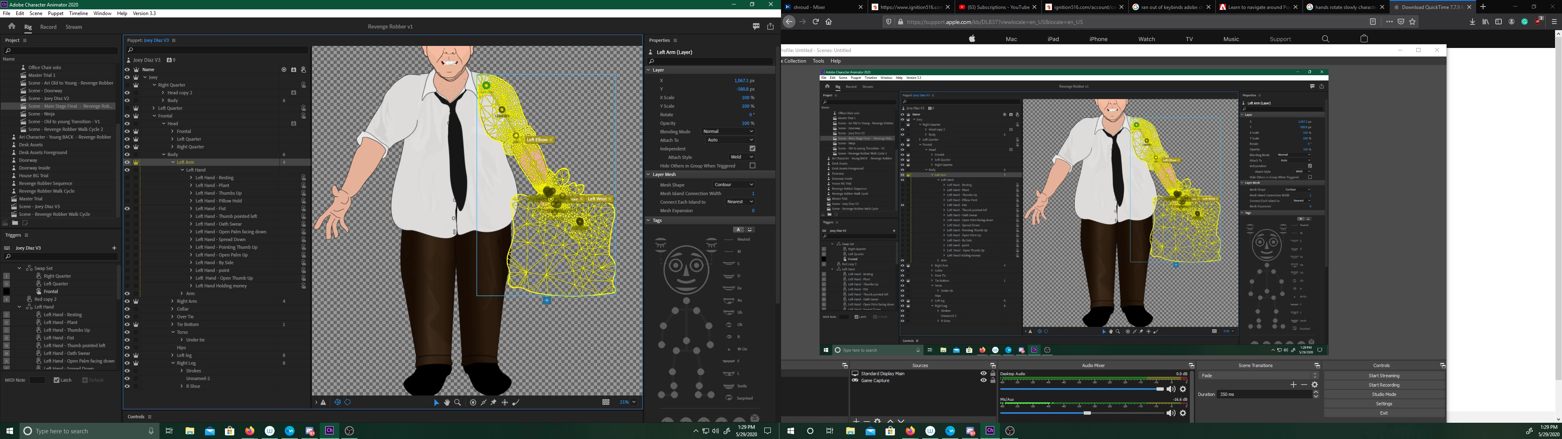The image size is (1562, 439).
Task: Enable Hide Others in Group When Triggered
Action: [752, 165]
